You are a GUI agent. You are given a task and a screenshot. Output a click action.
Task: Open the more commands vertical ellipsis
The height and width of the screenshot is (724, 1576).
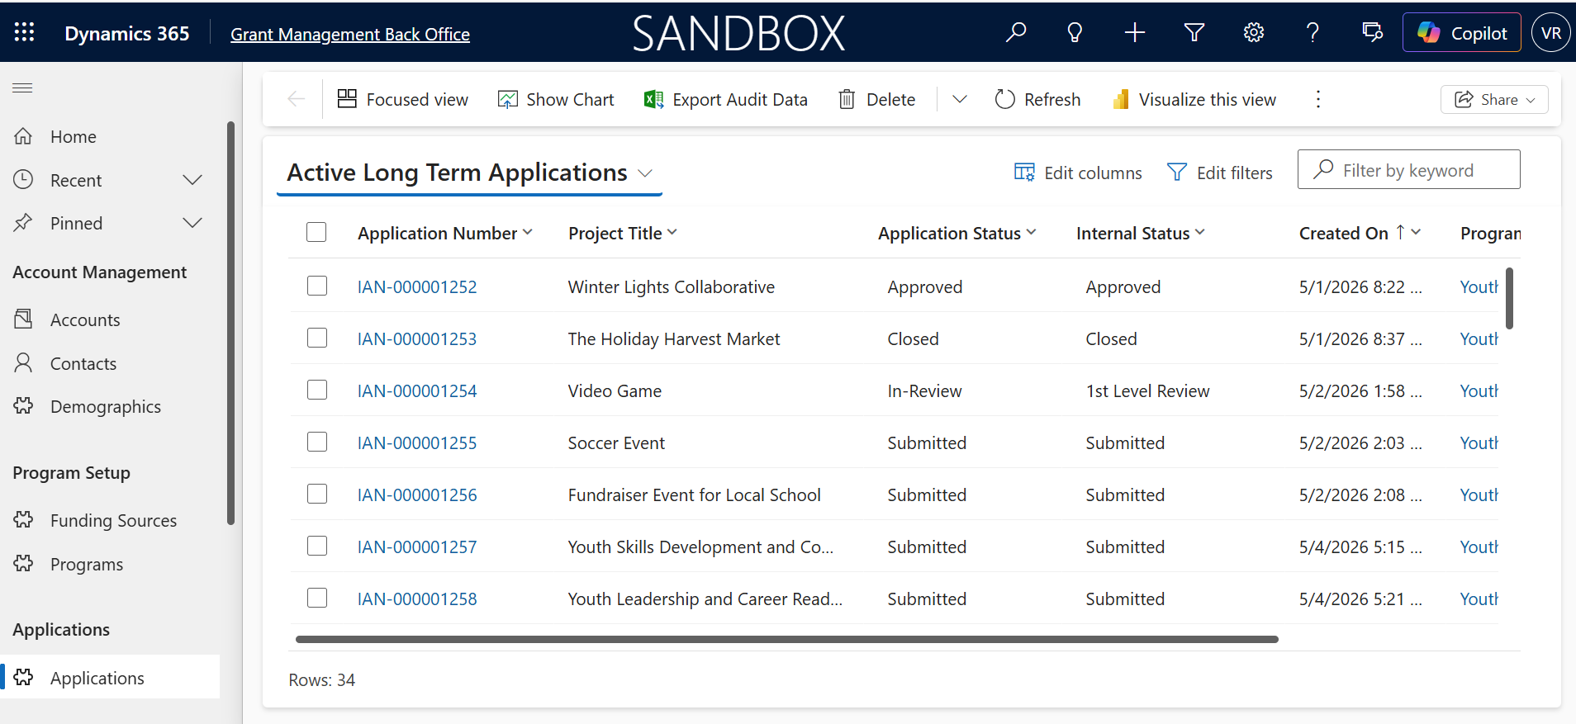(1318, 99)
